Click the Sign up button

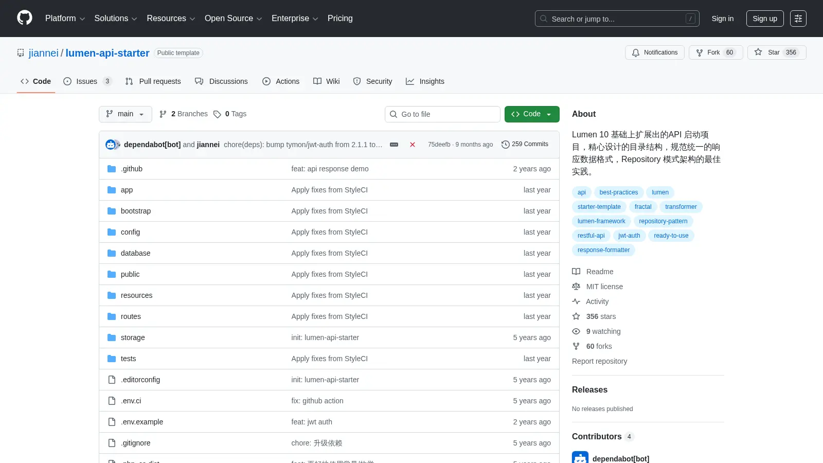[765, 19]
